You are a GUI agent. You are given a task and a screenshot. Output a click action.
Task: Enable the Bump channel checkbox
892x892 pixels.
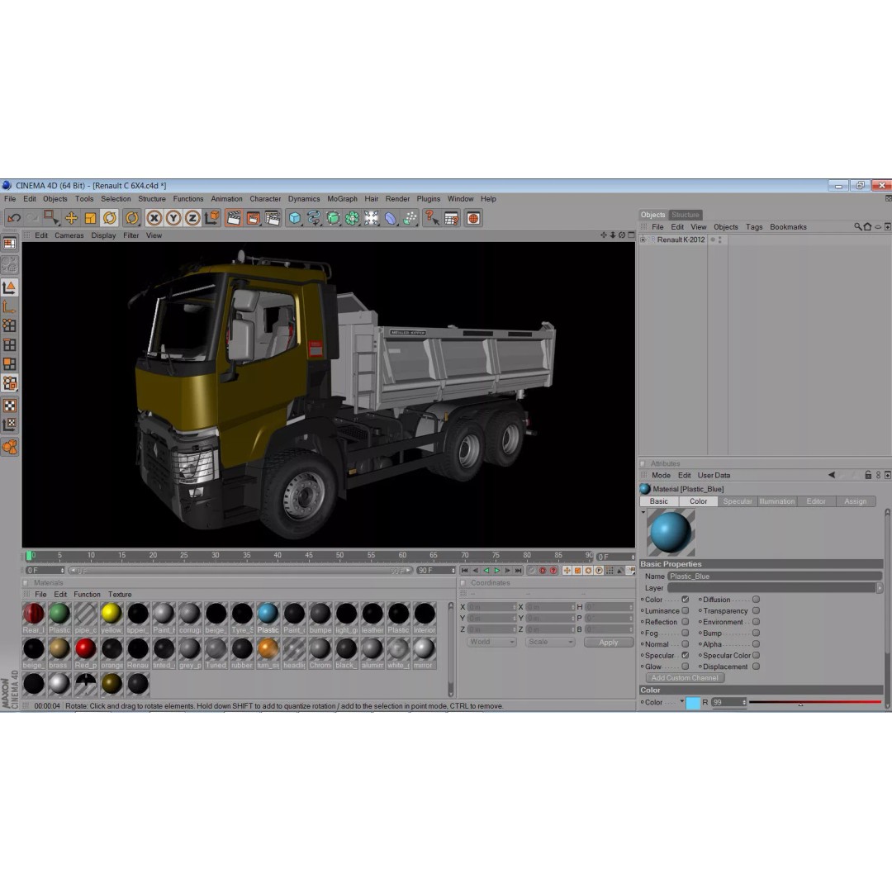click(756, 633)
